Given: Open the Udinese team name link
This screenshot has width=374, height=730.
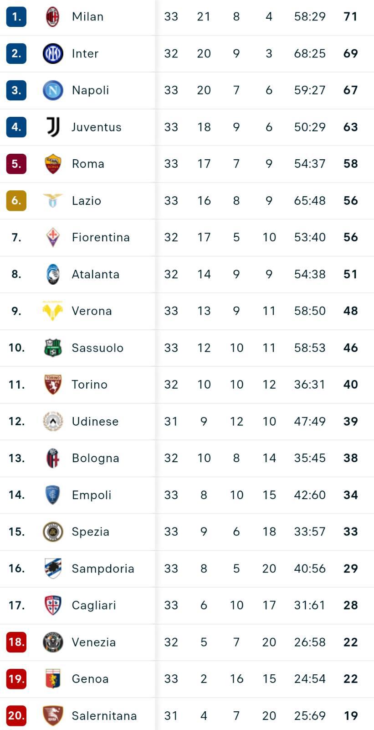Looking at the screenshot, I should [x=95, y=422].
